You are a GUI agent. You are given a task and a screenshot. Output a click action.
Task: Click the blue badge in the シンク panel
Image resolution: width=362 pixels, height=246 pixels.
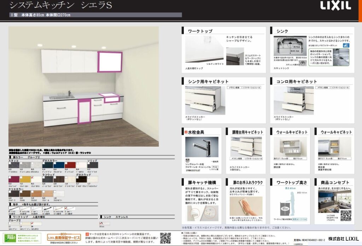[346, 46]
